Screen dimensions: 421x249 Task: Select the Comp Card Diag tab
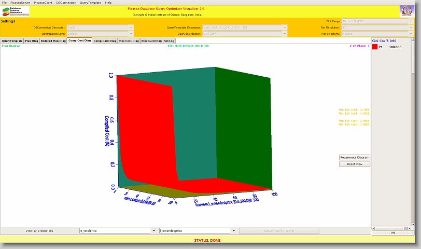point(105,40)
